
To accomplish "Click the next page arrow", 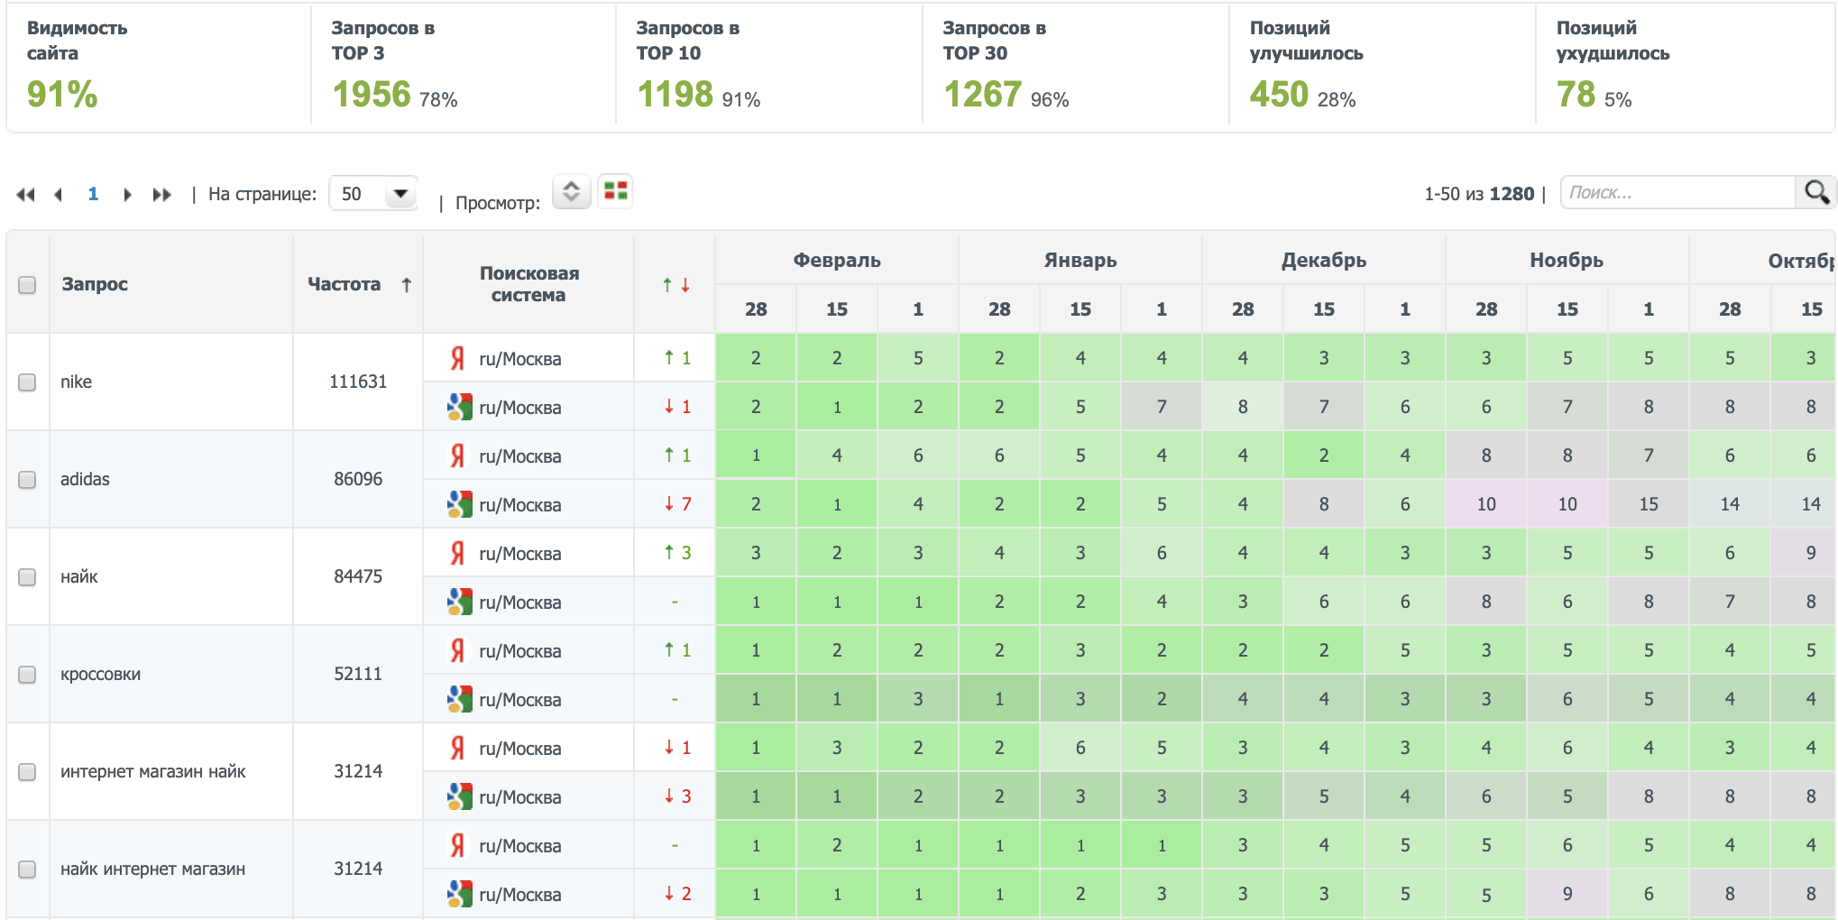I will coord(127,194).
